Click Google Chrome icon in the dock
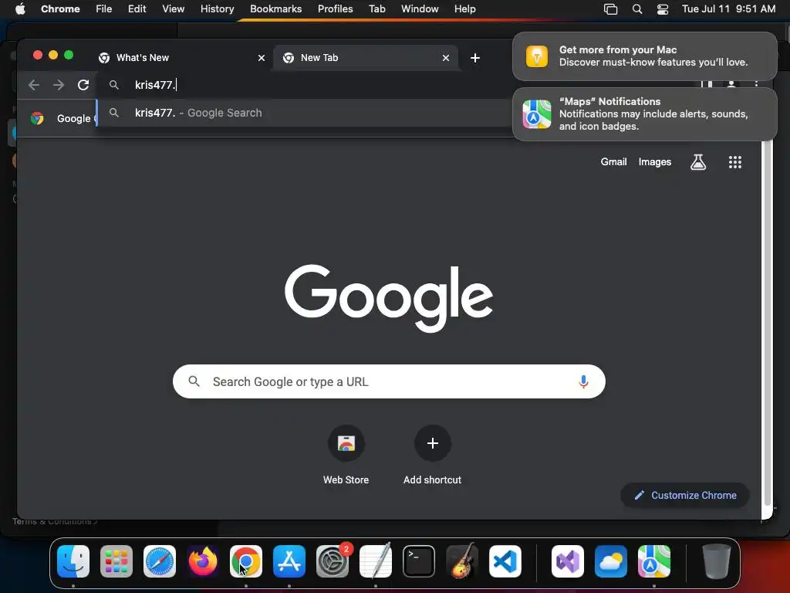The image size is (790, 593). coord(246,561)
